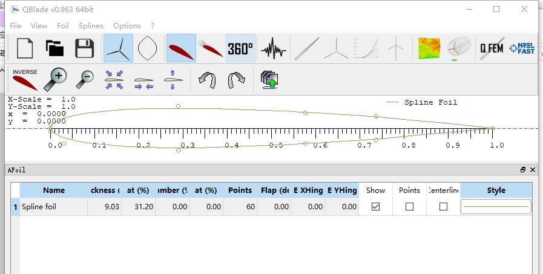
Task: Enable Points checkbox for Spline foil
Action: pos(409,207)
